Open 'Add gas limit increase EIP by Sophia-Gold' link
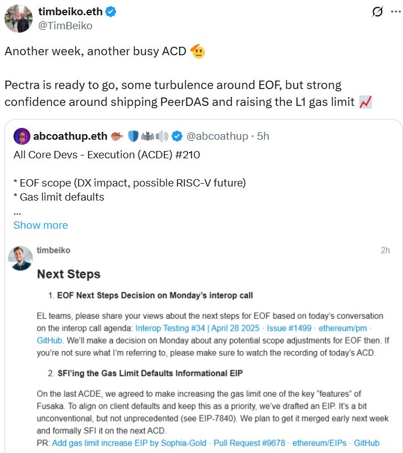Viewport: 403px width, 453px height. (x=129, y=443)
